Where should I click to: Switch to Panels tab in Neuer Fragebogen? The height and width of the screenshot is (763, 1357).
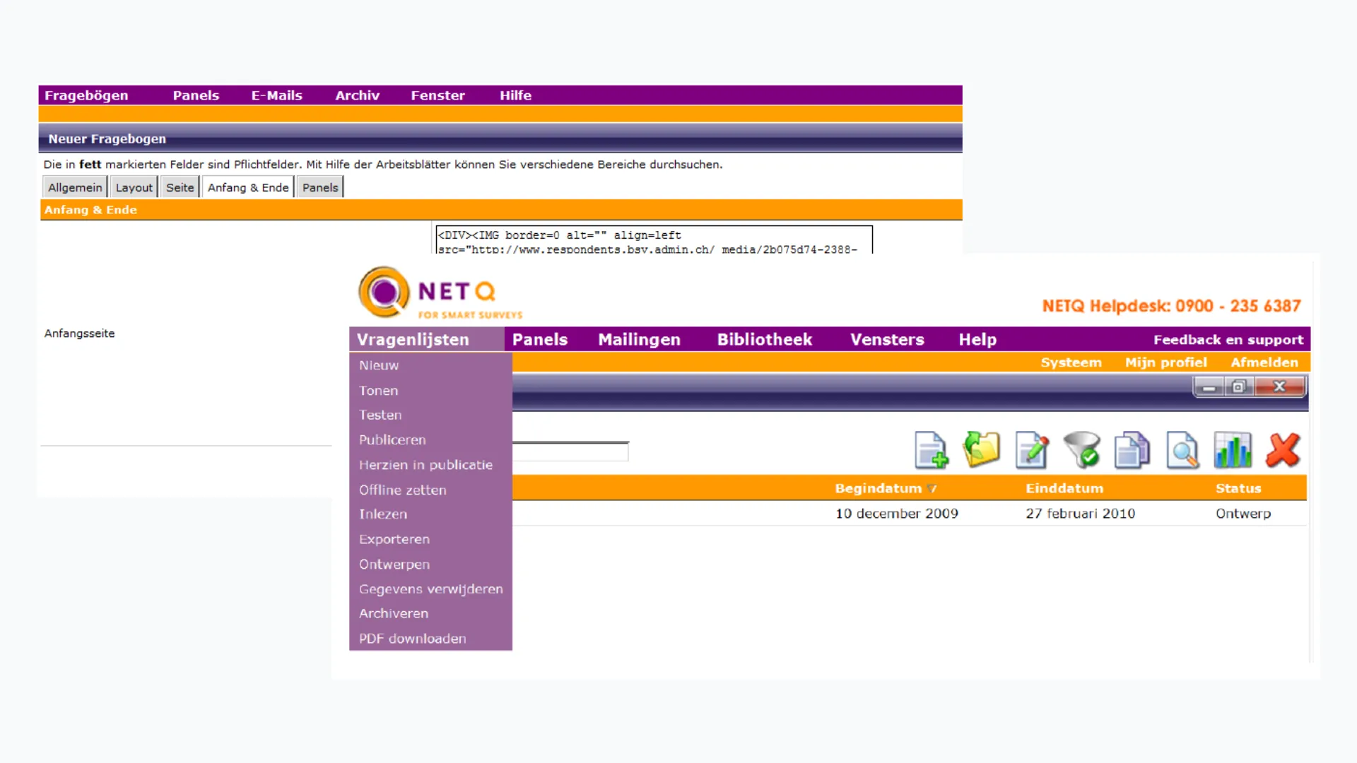[320, 187]
